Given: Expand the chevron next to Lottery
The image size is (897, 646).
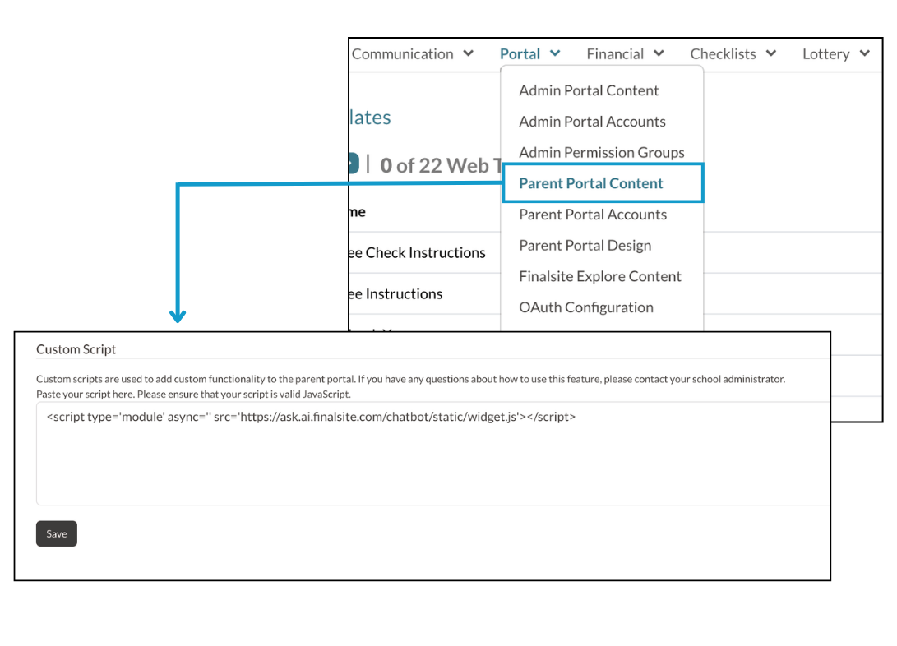Looking at the screenshot, I should pyautogui.click(x=865, y=53).
